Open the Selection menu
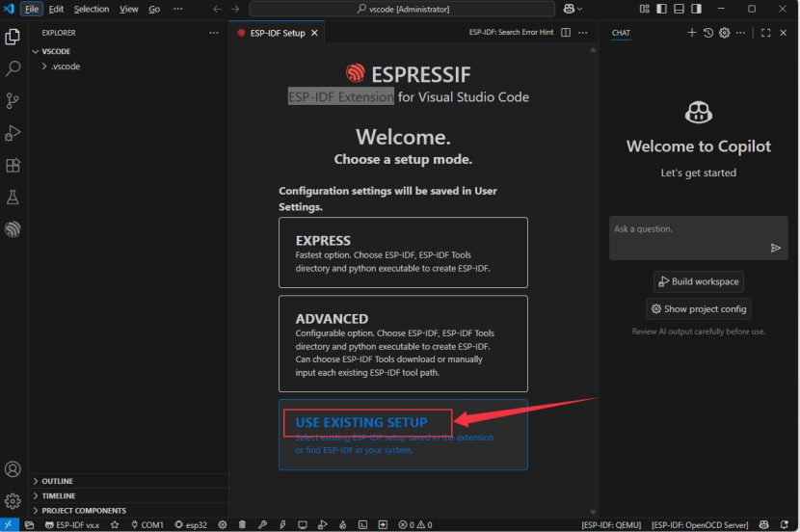 tap(92, 9)
